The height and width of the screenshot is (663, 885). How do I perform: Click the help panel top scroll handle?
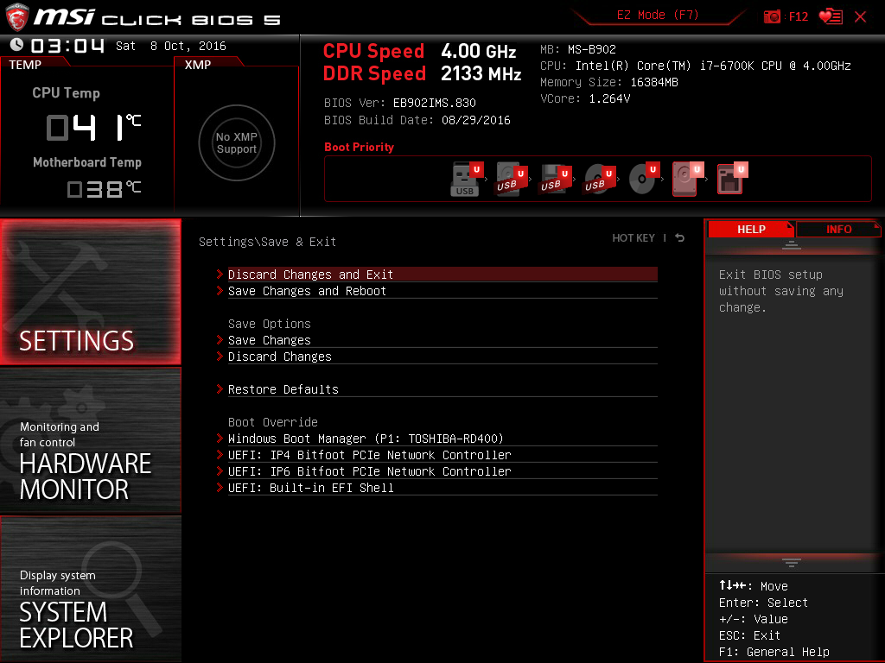(x=791, y=245)
